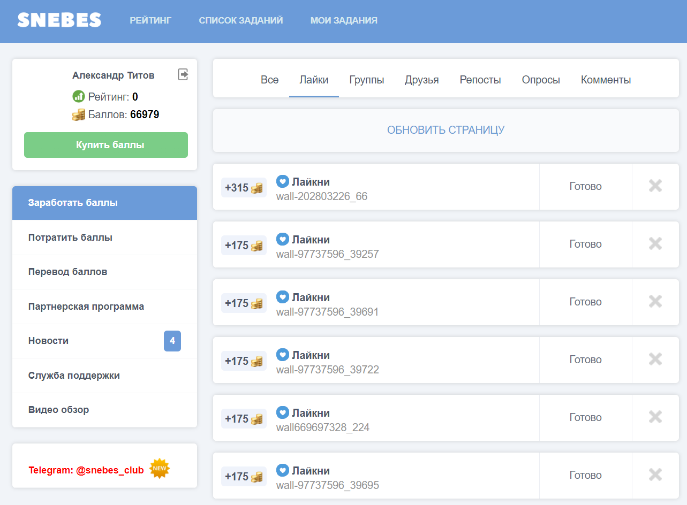Click Обновить страницу to refresh tasks
Image resolution: width=687 pixels, height=505 pixels.
click(x=446, y=130)
